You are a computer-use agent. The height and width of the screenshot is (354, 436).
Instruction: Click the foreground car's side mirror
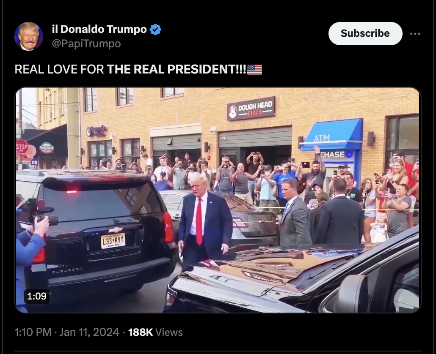(x=352, y=294)
